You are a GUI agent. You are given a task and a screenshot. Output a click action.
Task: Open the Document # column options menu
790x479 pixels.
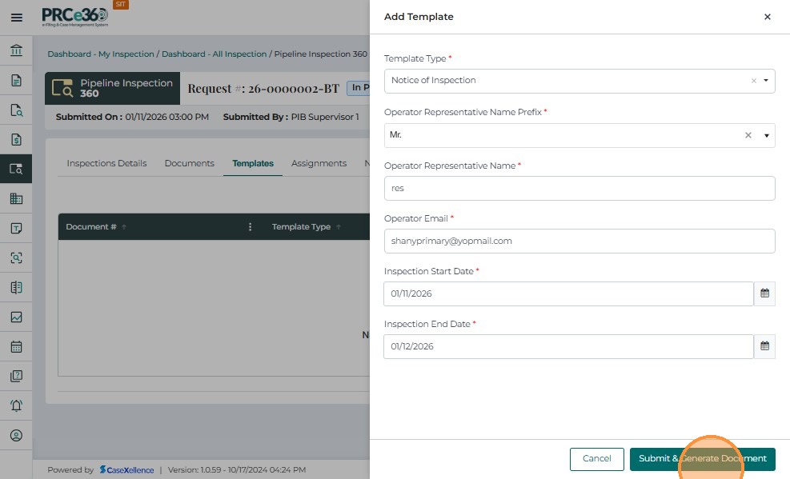pyautogui.click(x=250, y=227)
